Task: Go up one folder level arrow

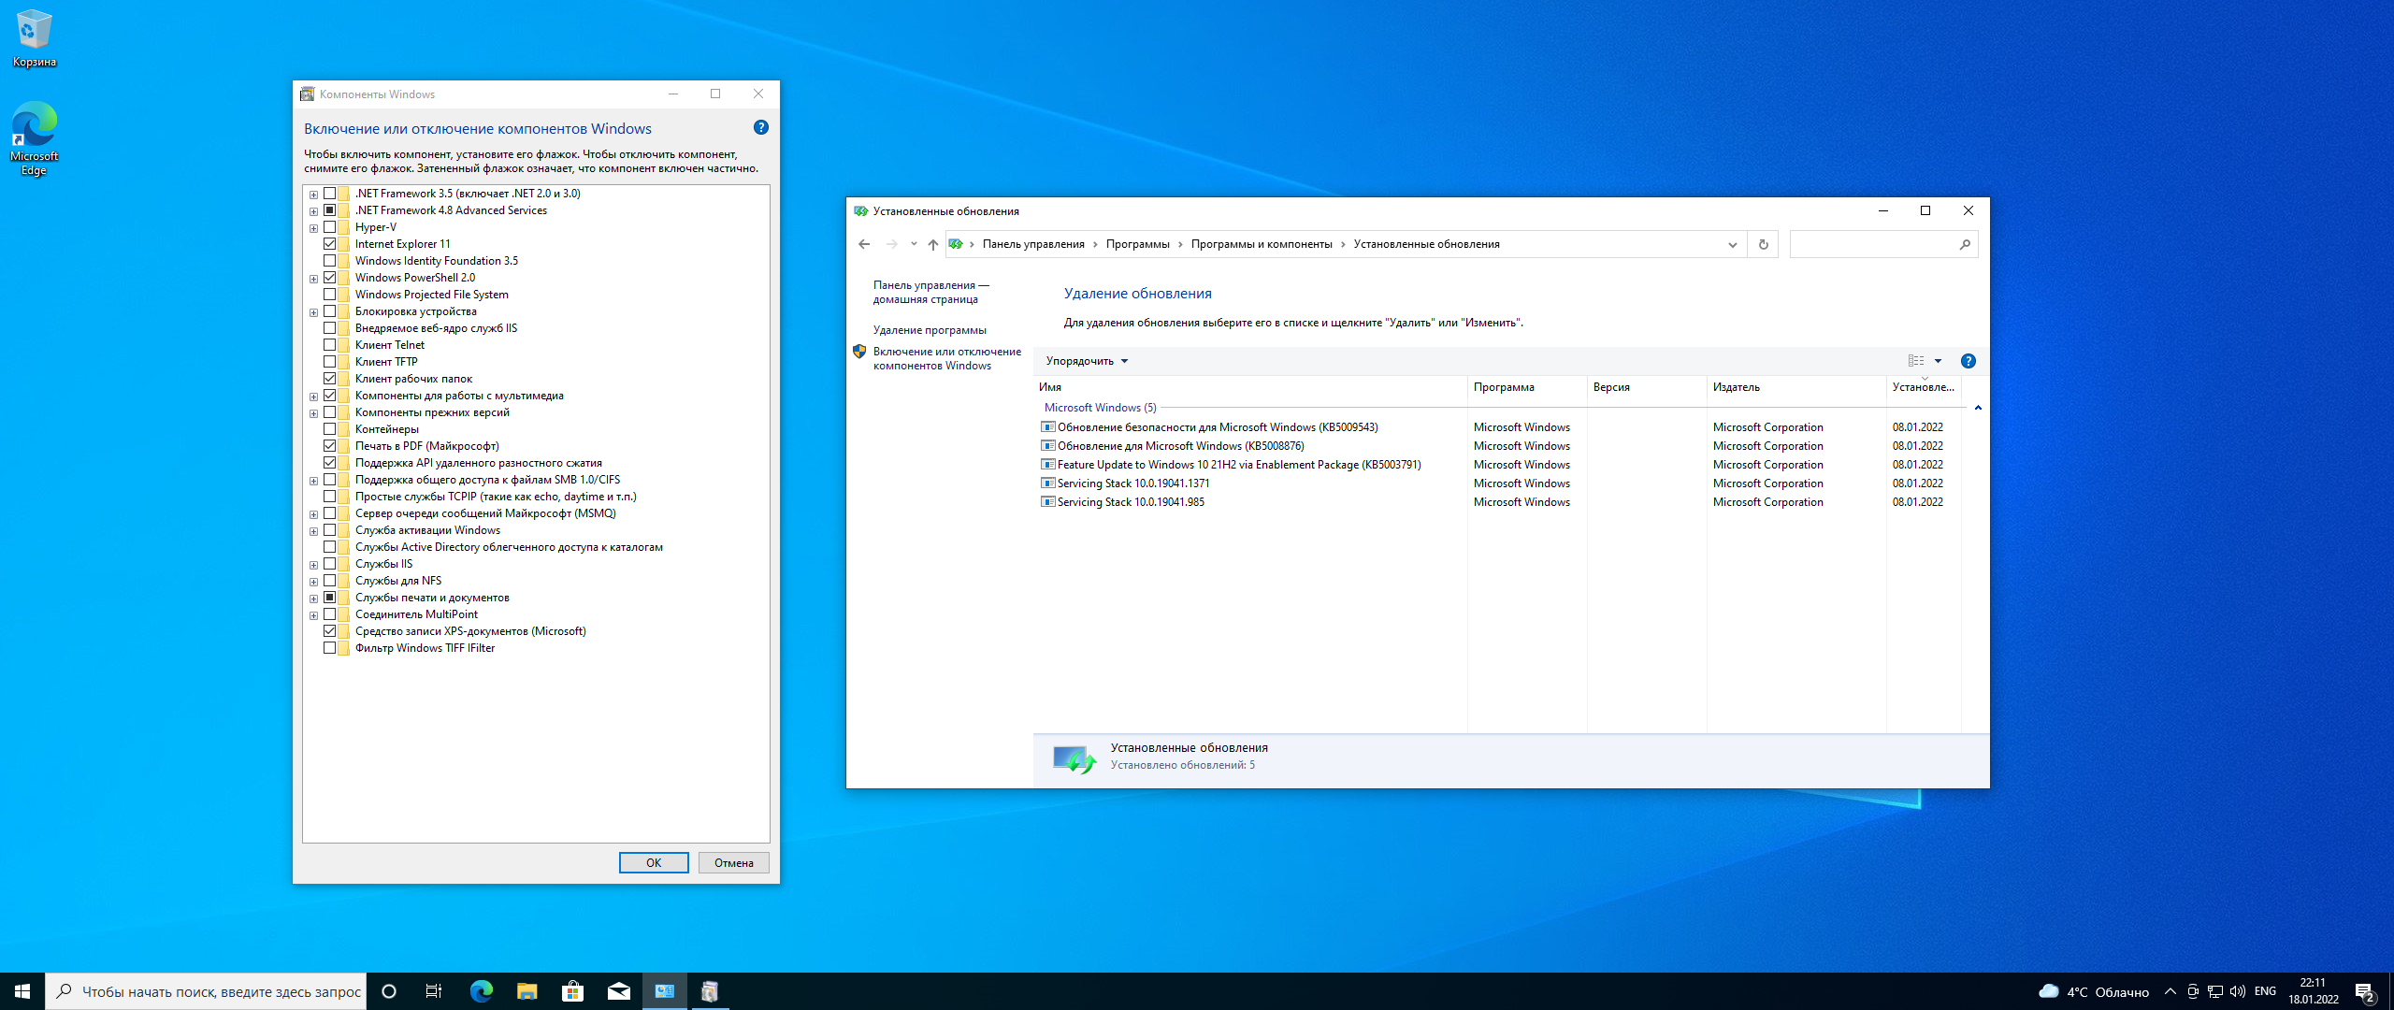Action: click(x=932, y=244)
